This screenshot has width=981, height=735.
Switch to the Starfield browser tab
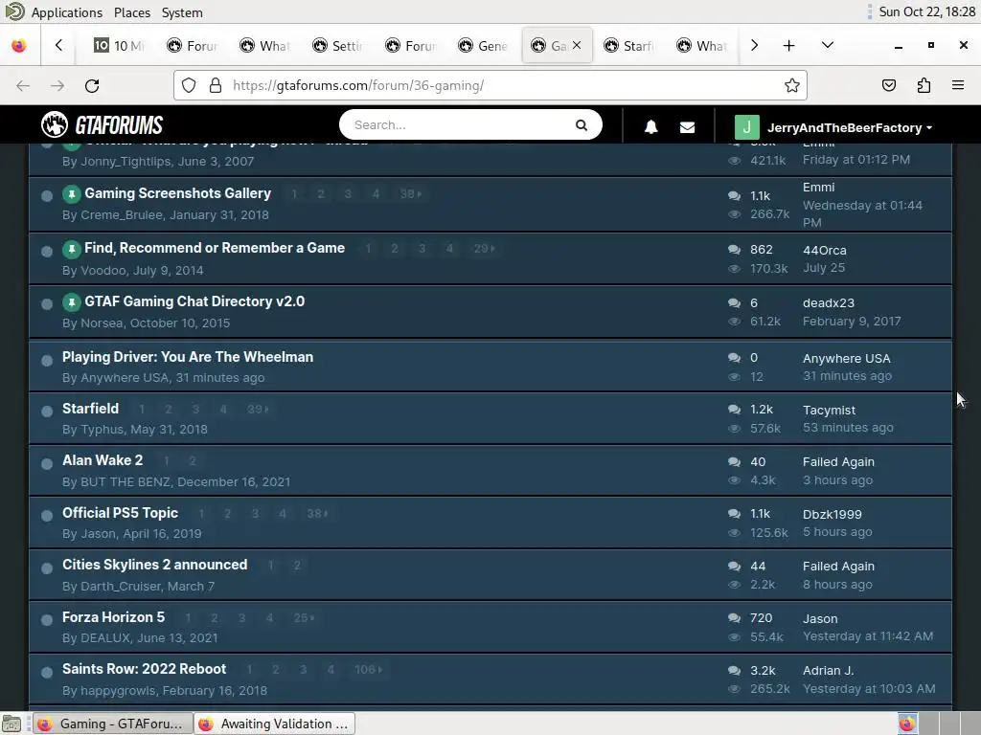click(628, 46)
